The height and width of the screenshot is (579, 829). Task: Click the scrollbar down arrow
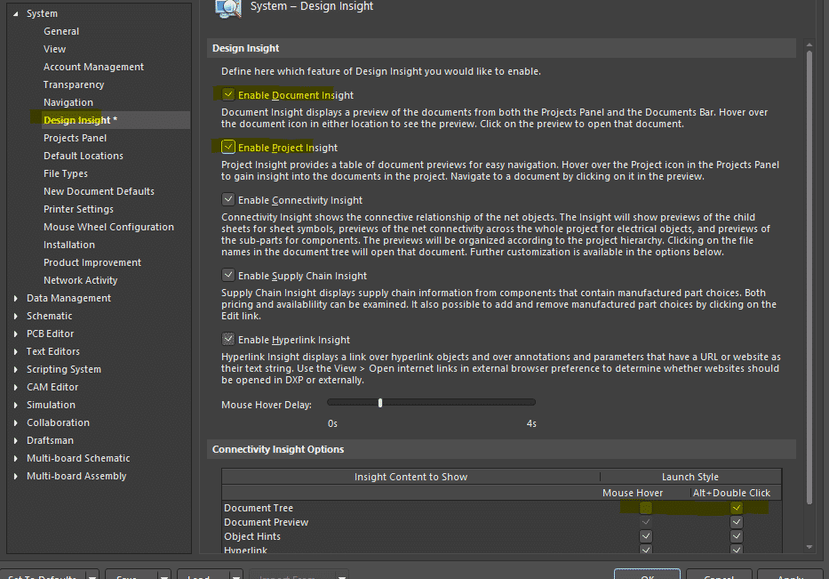pos(809,546)
